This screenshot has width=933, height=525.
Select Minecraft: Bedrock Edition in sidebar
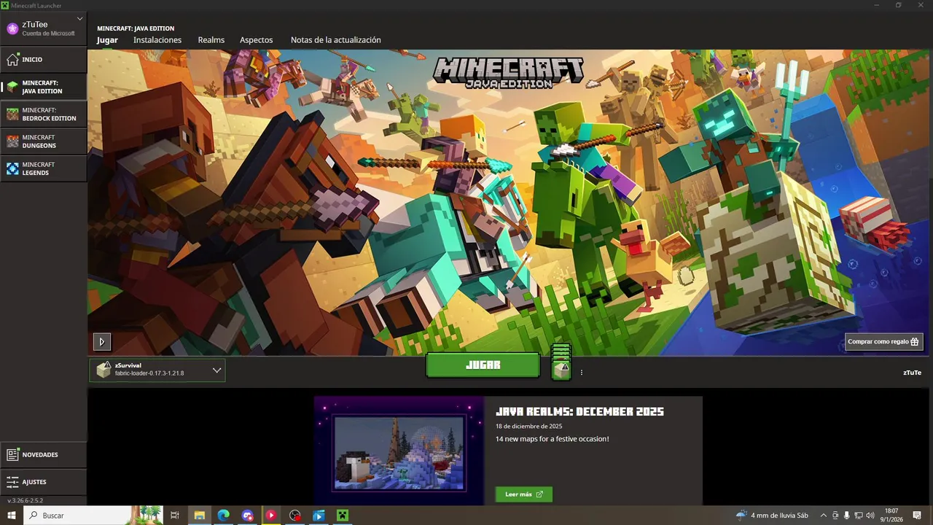pyautogui.click(x=43, y=114)
